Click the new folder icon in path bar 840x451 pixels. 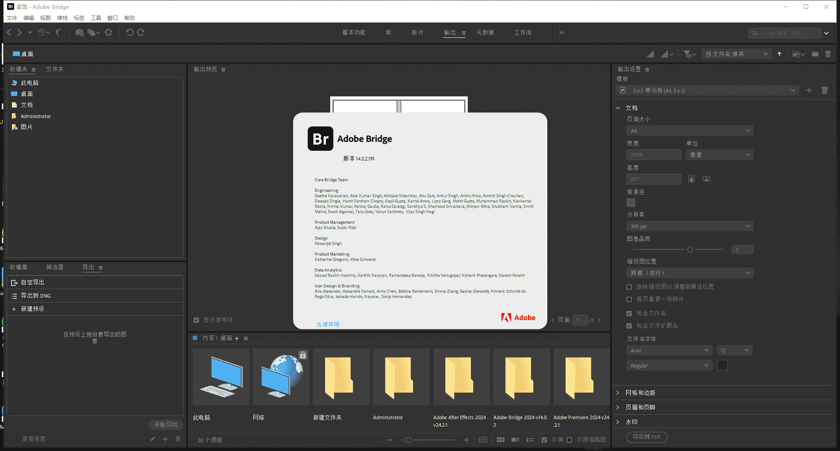tap(815, 54)
